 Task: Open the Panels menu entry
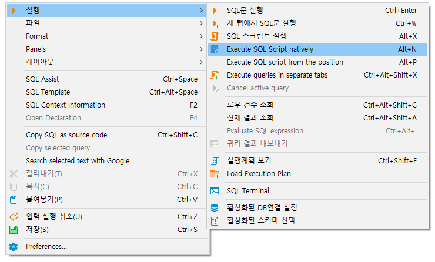click(x=106, y=49)
